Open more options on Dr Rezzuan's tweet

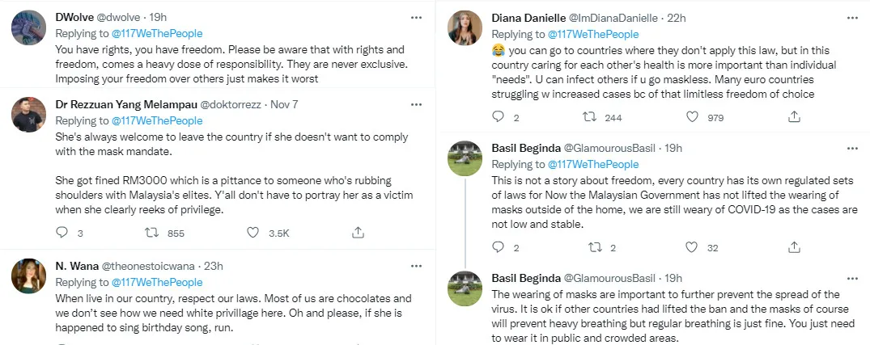415,104
